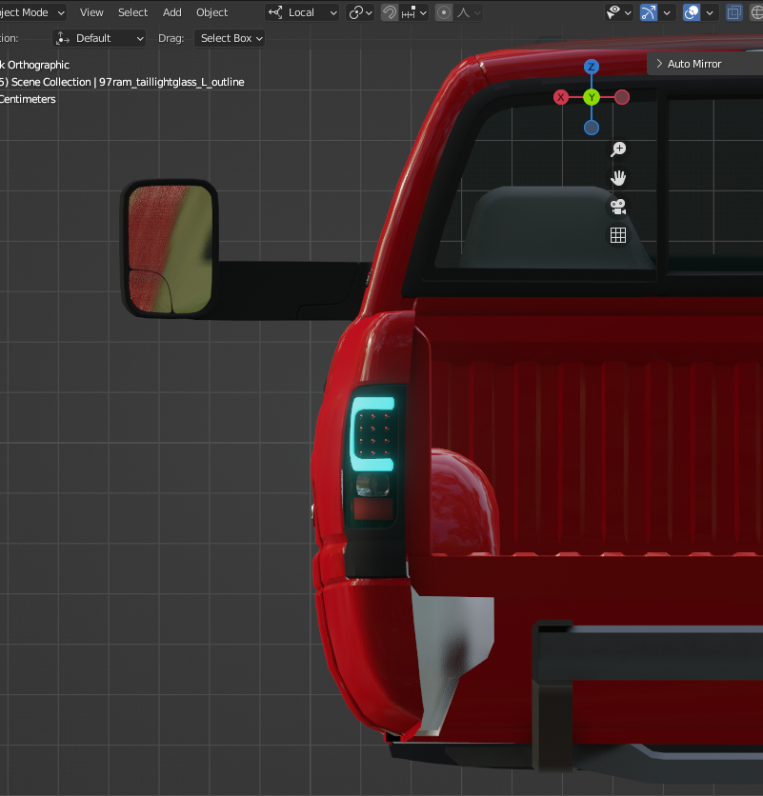Toggle camera view with the camera icon
763x796 pixels.
[x=618, y=207]
